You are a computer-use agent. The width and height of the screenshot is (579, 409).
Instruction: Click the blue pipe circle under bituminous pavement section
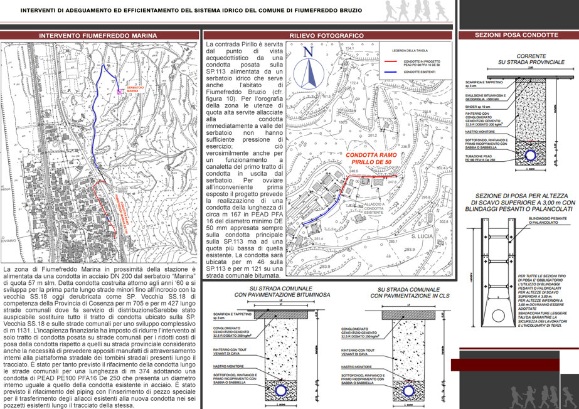(x=280, y=391)
